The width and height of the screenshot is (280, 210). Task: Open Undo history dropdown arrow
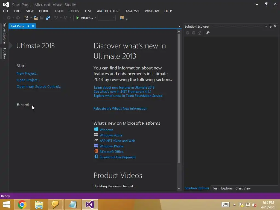click(x=61, y=18)
